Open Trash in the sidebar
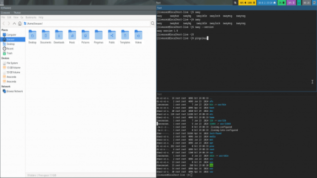The image size is (317, 178). [x=13, y=53]
